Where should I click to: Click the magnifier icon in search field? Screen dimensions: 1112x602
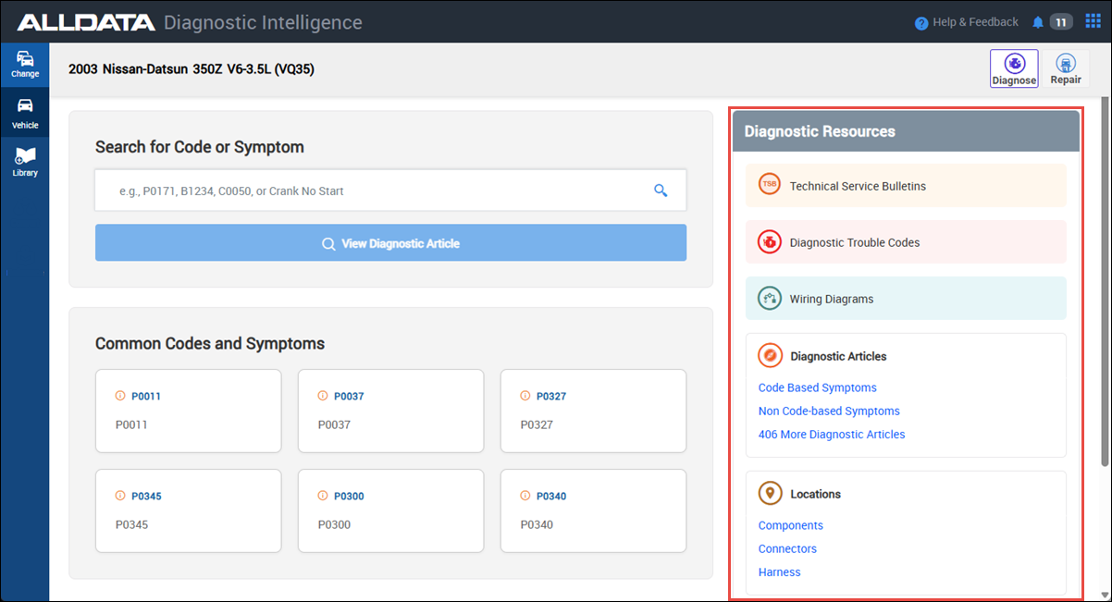pos(661,190)
